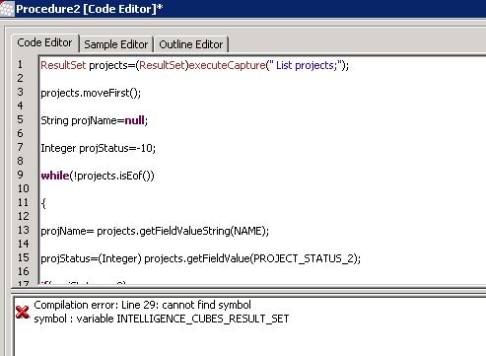Viewport: 486px width, 356px height.
Task: Click the while(!projects.isEof()) line
Action: (x=98, y=176)
